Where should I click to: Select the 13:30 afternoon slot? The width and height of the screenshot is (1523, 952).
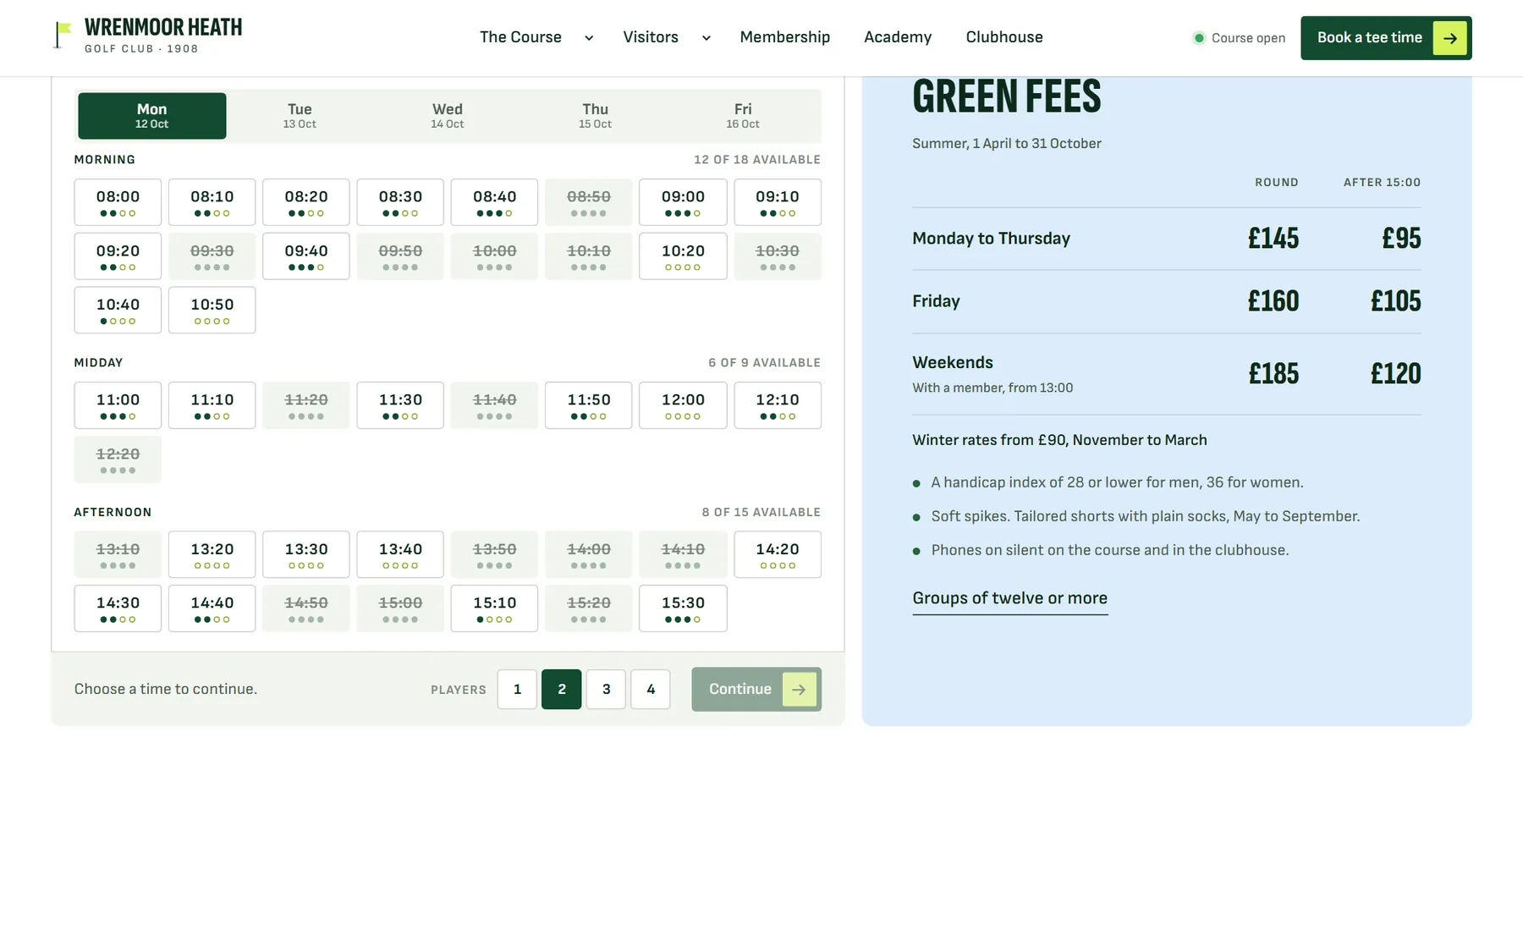click(x=306, y=554)
